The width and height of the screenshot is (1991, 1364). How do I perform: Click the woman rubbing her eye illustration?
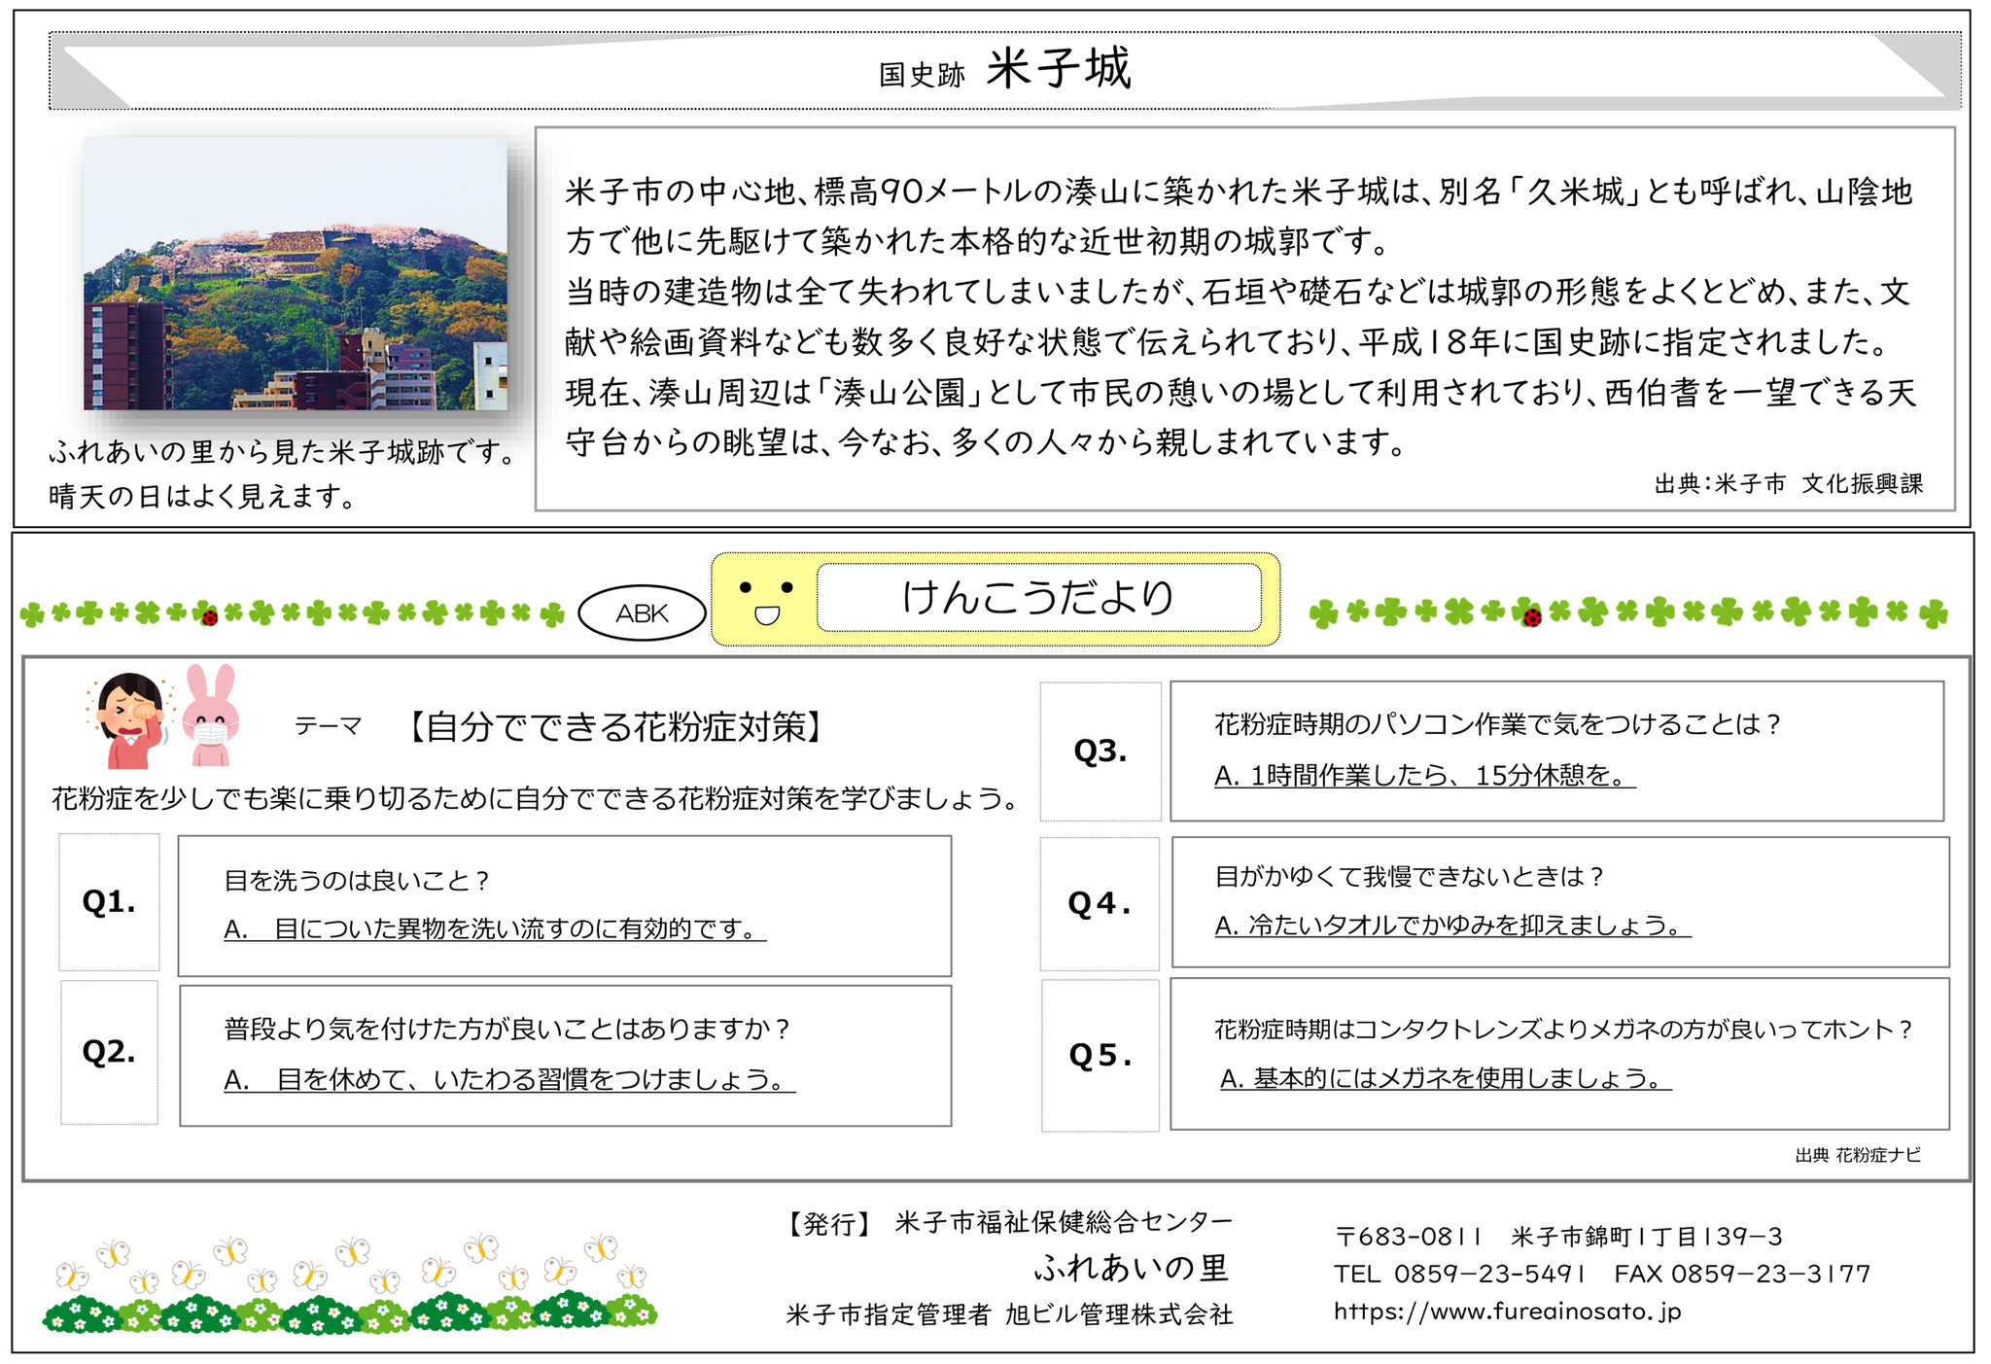click(130, 720)
